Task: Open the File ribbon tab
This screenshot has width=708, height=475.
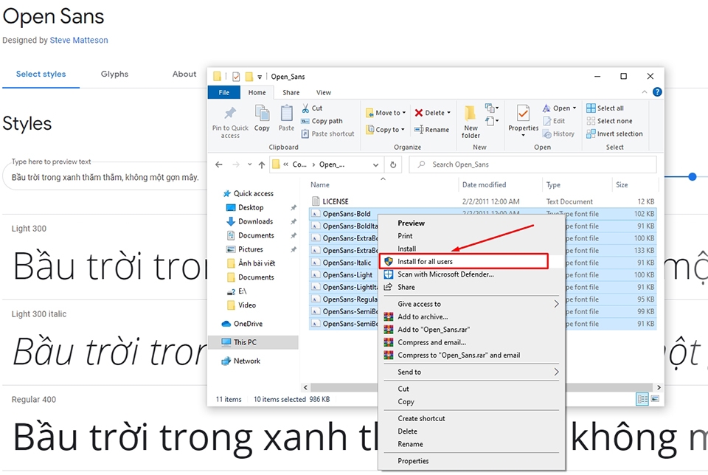Action: click(224, 92)
